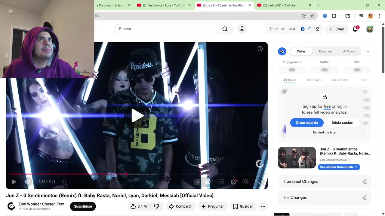Close the Tan Bionica - Loca tab
Viewport: 385px width, 216px height.
click(189, 5)
